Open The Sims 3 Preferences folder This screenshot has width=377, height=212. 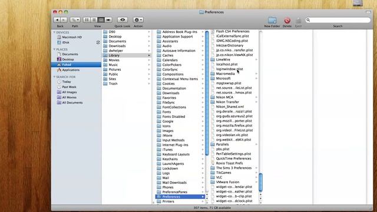[234, 168]
